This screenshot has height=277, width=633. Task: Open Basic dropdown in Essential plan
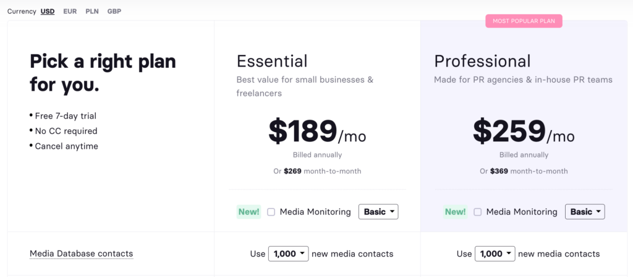point(378,212)
